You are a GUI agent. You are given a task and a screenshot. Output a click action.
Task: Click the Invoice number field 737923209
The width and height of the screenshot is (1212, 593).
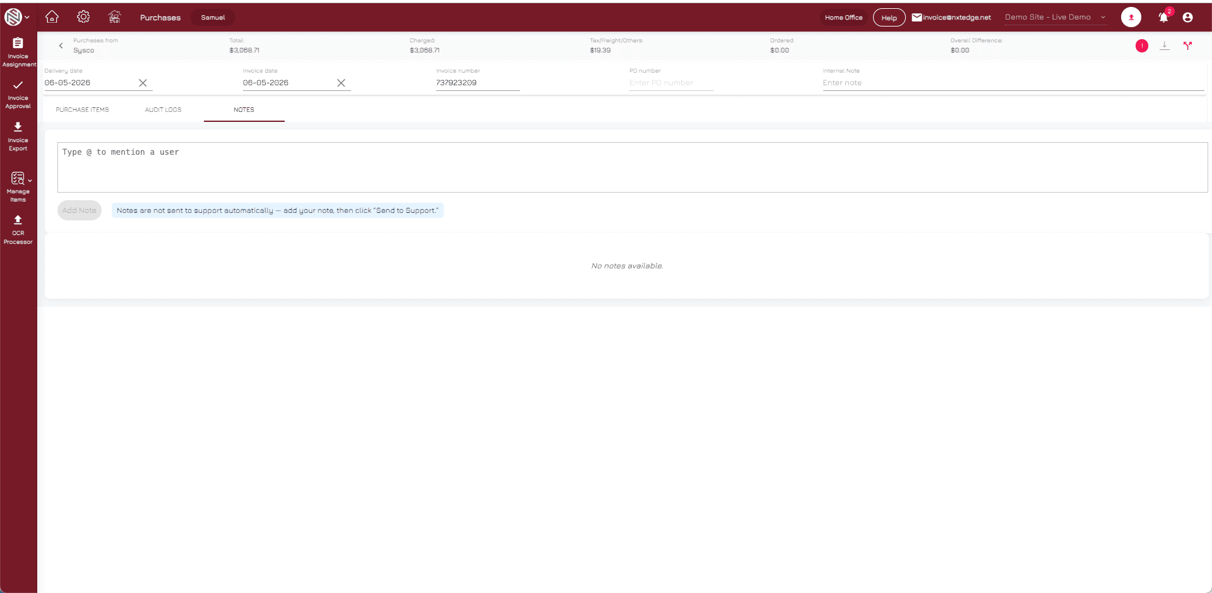click(x=477, y=83)
